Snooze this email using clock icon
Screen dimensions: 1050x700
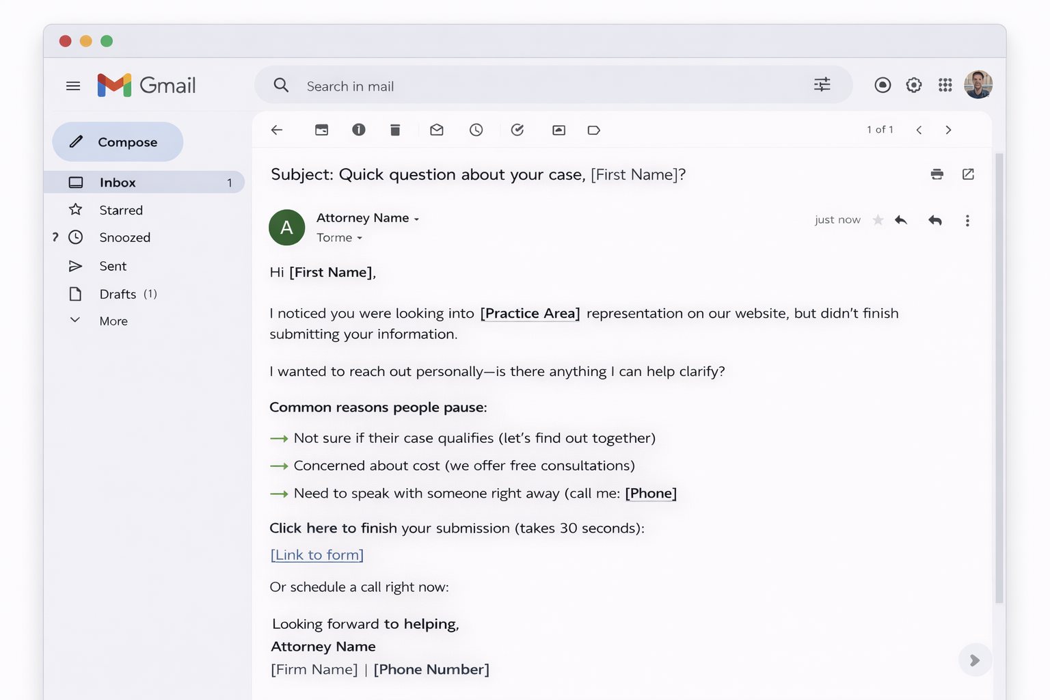[x=476, y=130]
